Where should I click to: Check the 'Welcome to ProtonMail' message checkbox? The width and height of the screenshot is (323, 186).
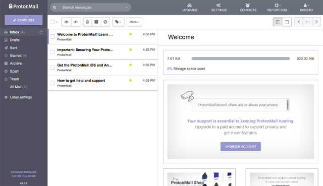pos(52,37)
